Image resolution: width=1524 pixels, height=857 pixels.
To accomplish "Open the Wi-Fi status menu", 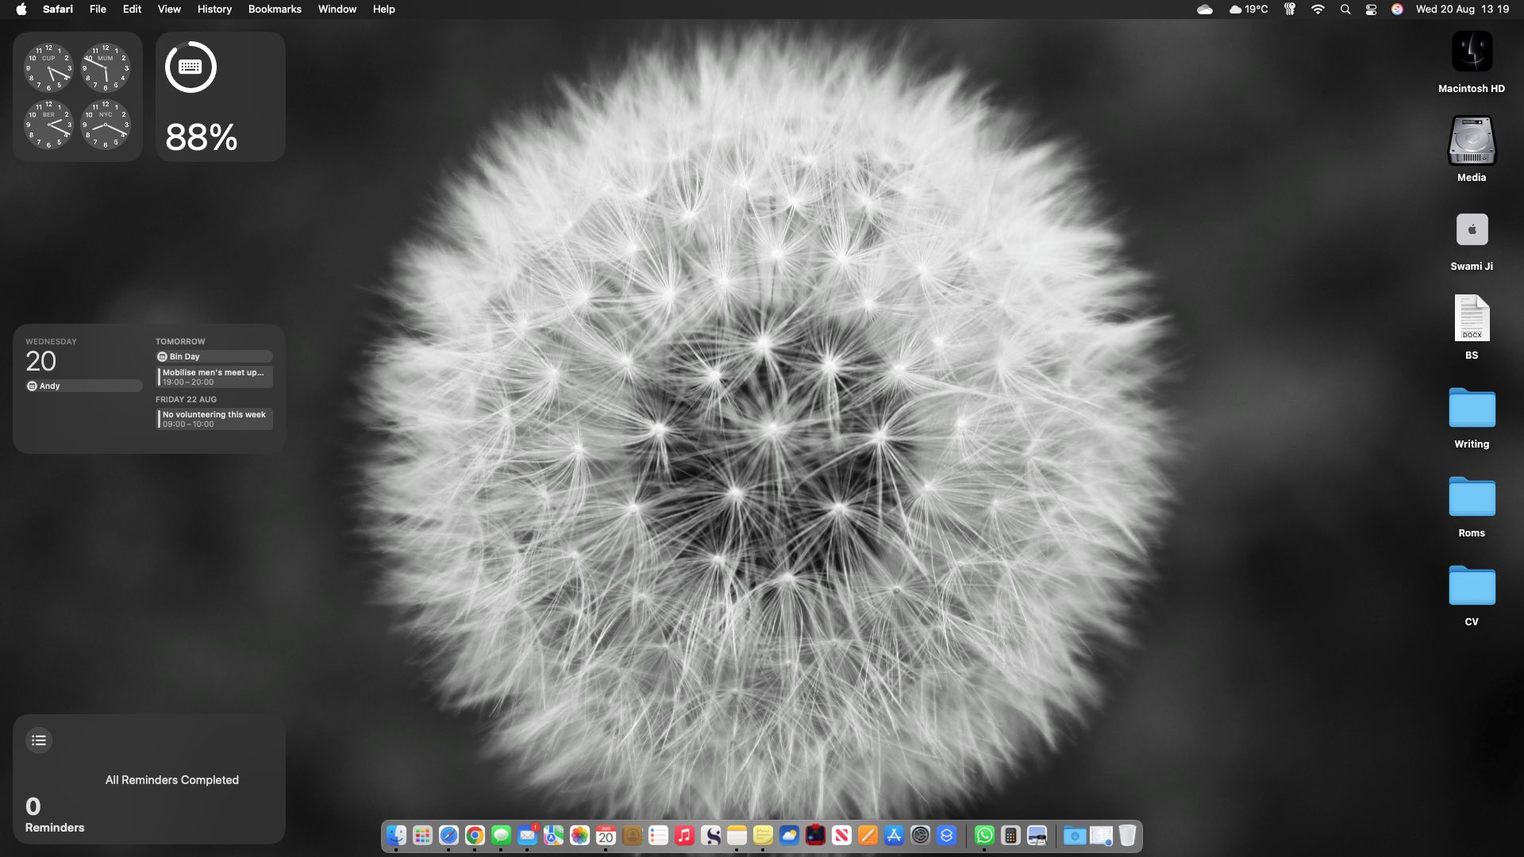I will [x=1318, y=10].
